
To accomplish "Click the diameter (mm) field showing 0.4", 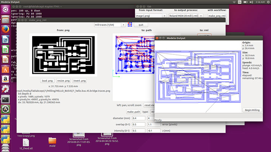I will click(x=139, y=118).
